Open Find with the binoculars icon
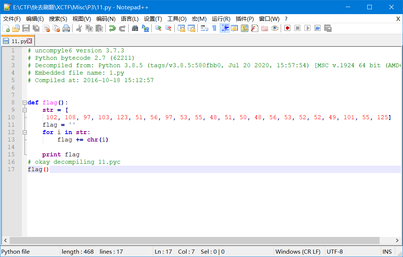Screen dimensions: 403x257 [135, 28]
